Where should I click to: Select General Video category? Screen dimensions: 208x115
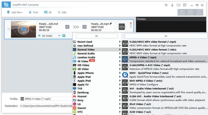(x=97, y=50)
